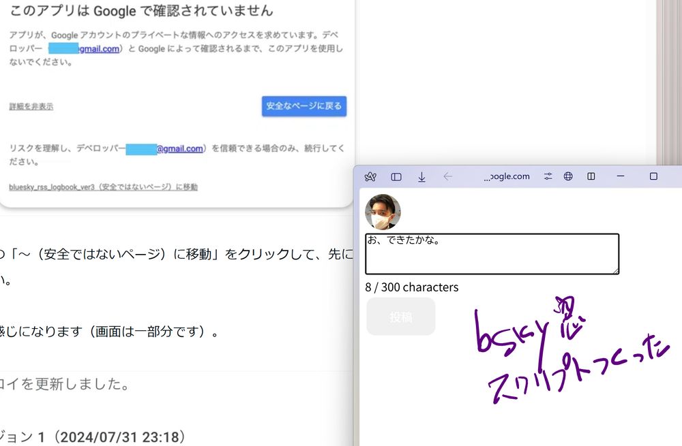Click the 詳細を非表示 link
682x446 pixels.
[x=31, y=106]
